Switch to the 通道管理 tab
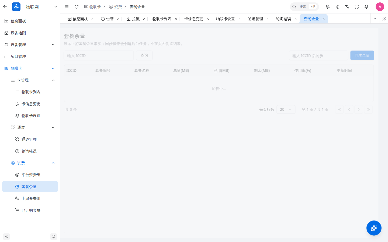The width and height of the screenshot is (388, 242). (x=255, y=19)
